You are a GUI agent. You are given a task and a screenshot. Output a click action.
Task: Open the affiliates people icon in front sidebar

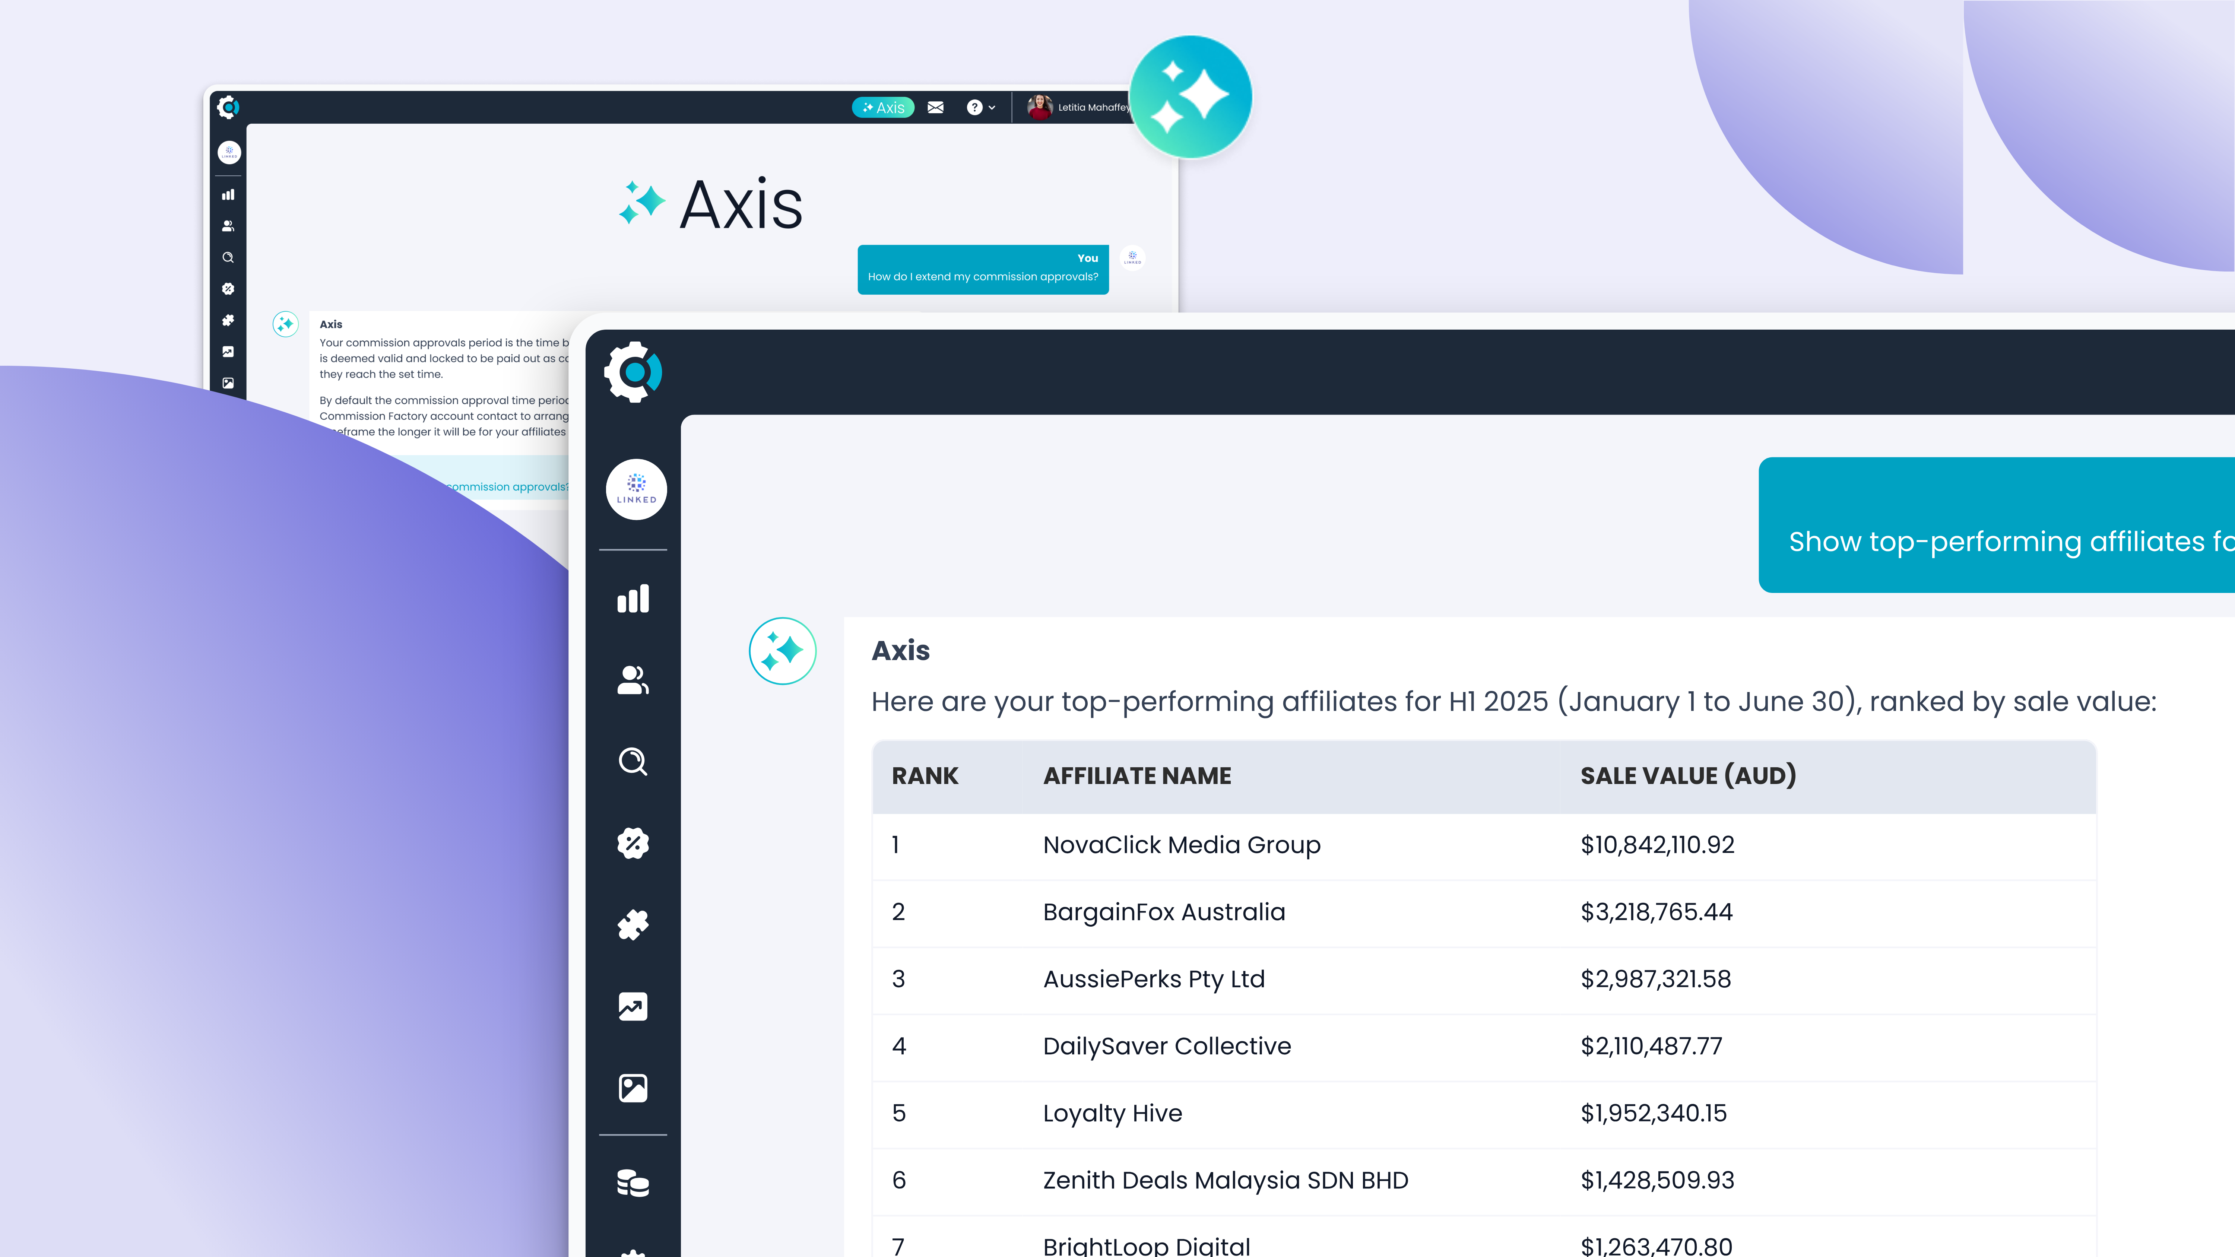[x=633, y=680]
